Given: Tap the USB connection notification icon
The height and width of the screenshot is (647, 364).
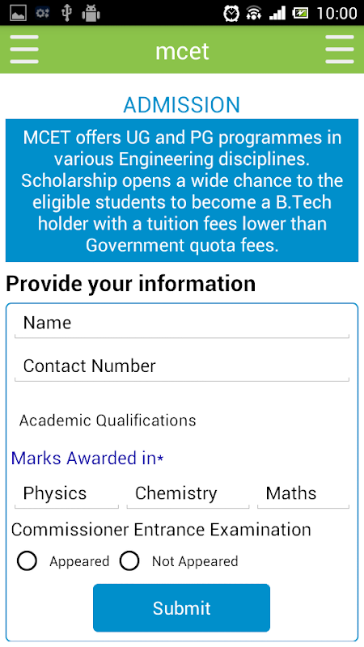Looking at the screenshot, I should tap(66, 13).
